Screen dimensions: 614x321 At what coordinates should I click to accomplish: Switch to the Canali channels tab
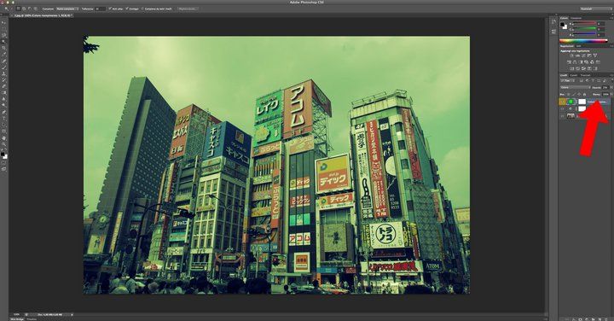[573, 75]
